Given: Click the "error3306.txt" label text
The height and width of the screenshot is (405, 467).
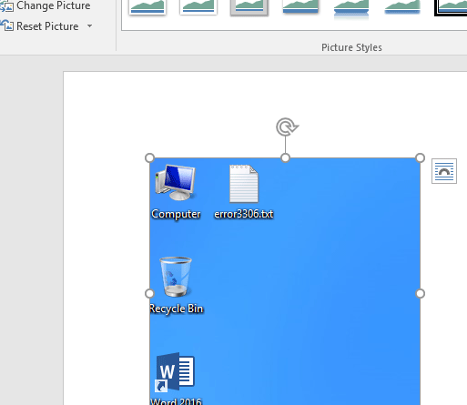Looking at the screenshot, I should 244,214.
